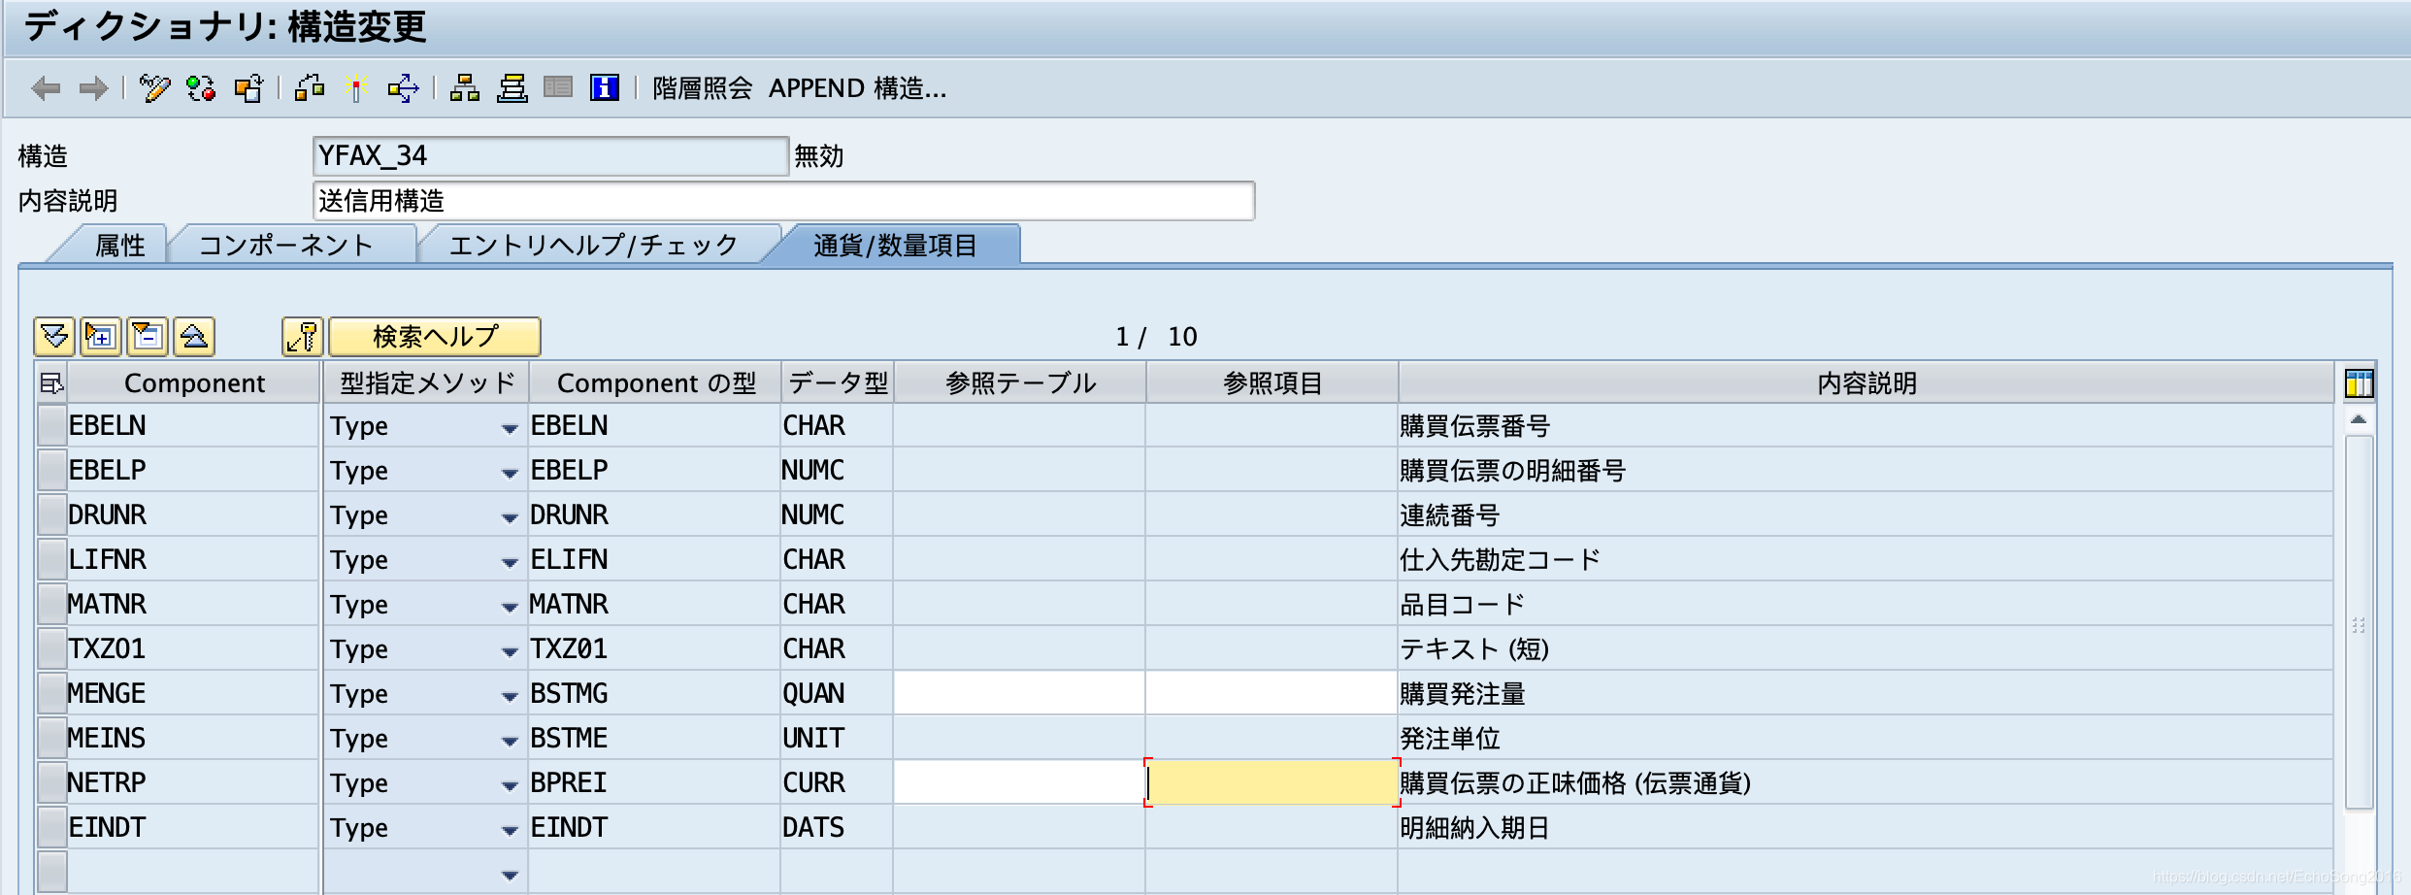Click the 購買伝票番号 description text
The image size is (2411, 895).
(1474, 426)
